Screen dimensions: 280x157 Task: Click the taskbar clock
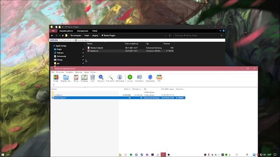tap(269, 155)
